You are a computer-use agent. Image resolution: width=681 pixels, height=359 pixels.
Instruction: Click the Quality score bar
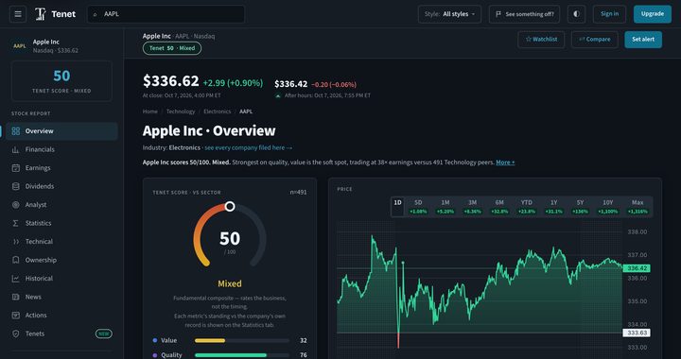point(242,355)
